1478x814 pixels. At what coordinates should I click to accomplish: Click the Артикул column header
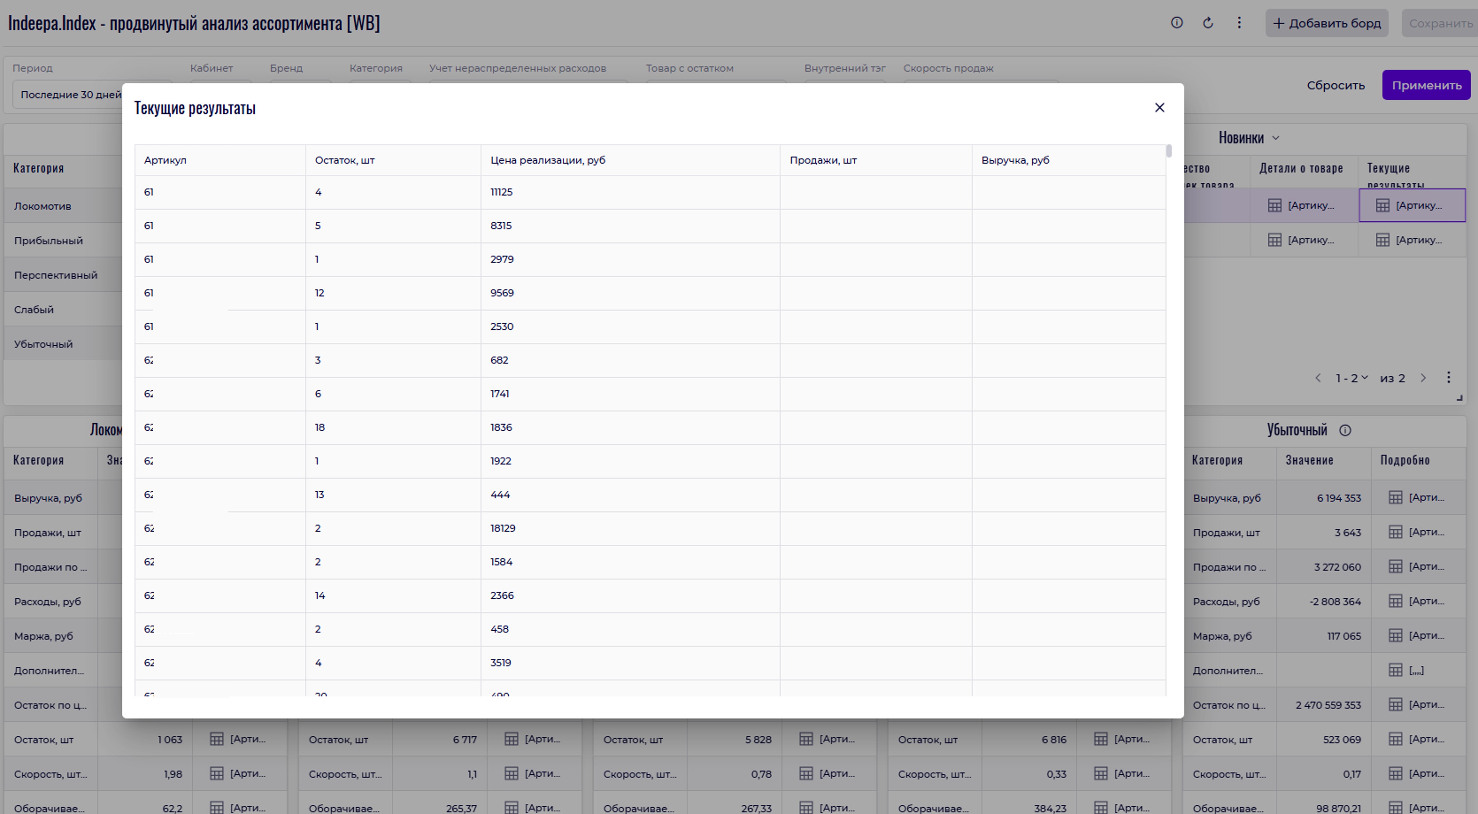pyautogui.click(x=165, y=161)
